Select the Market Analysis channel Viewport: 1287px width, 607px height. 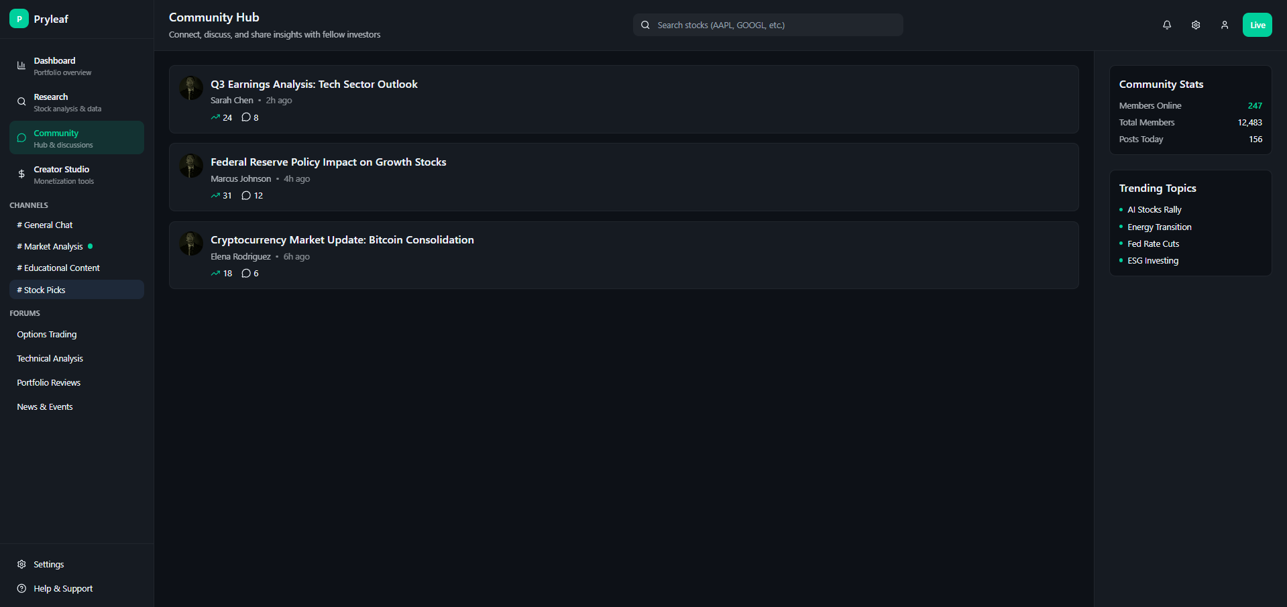54,247
